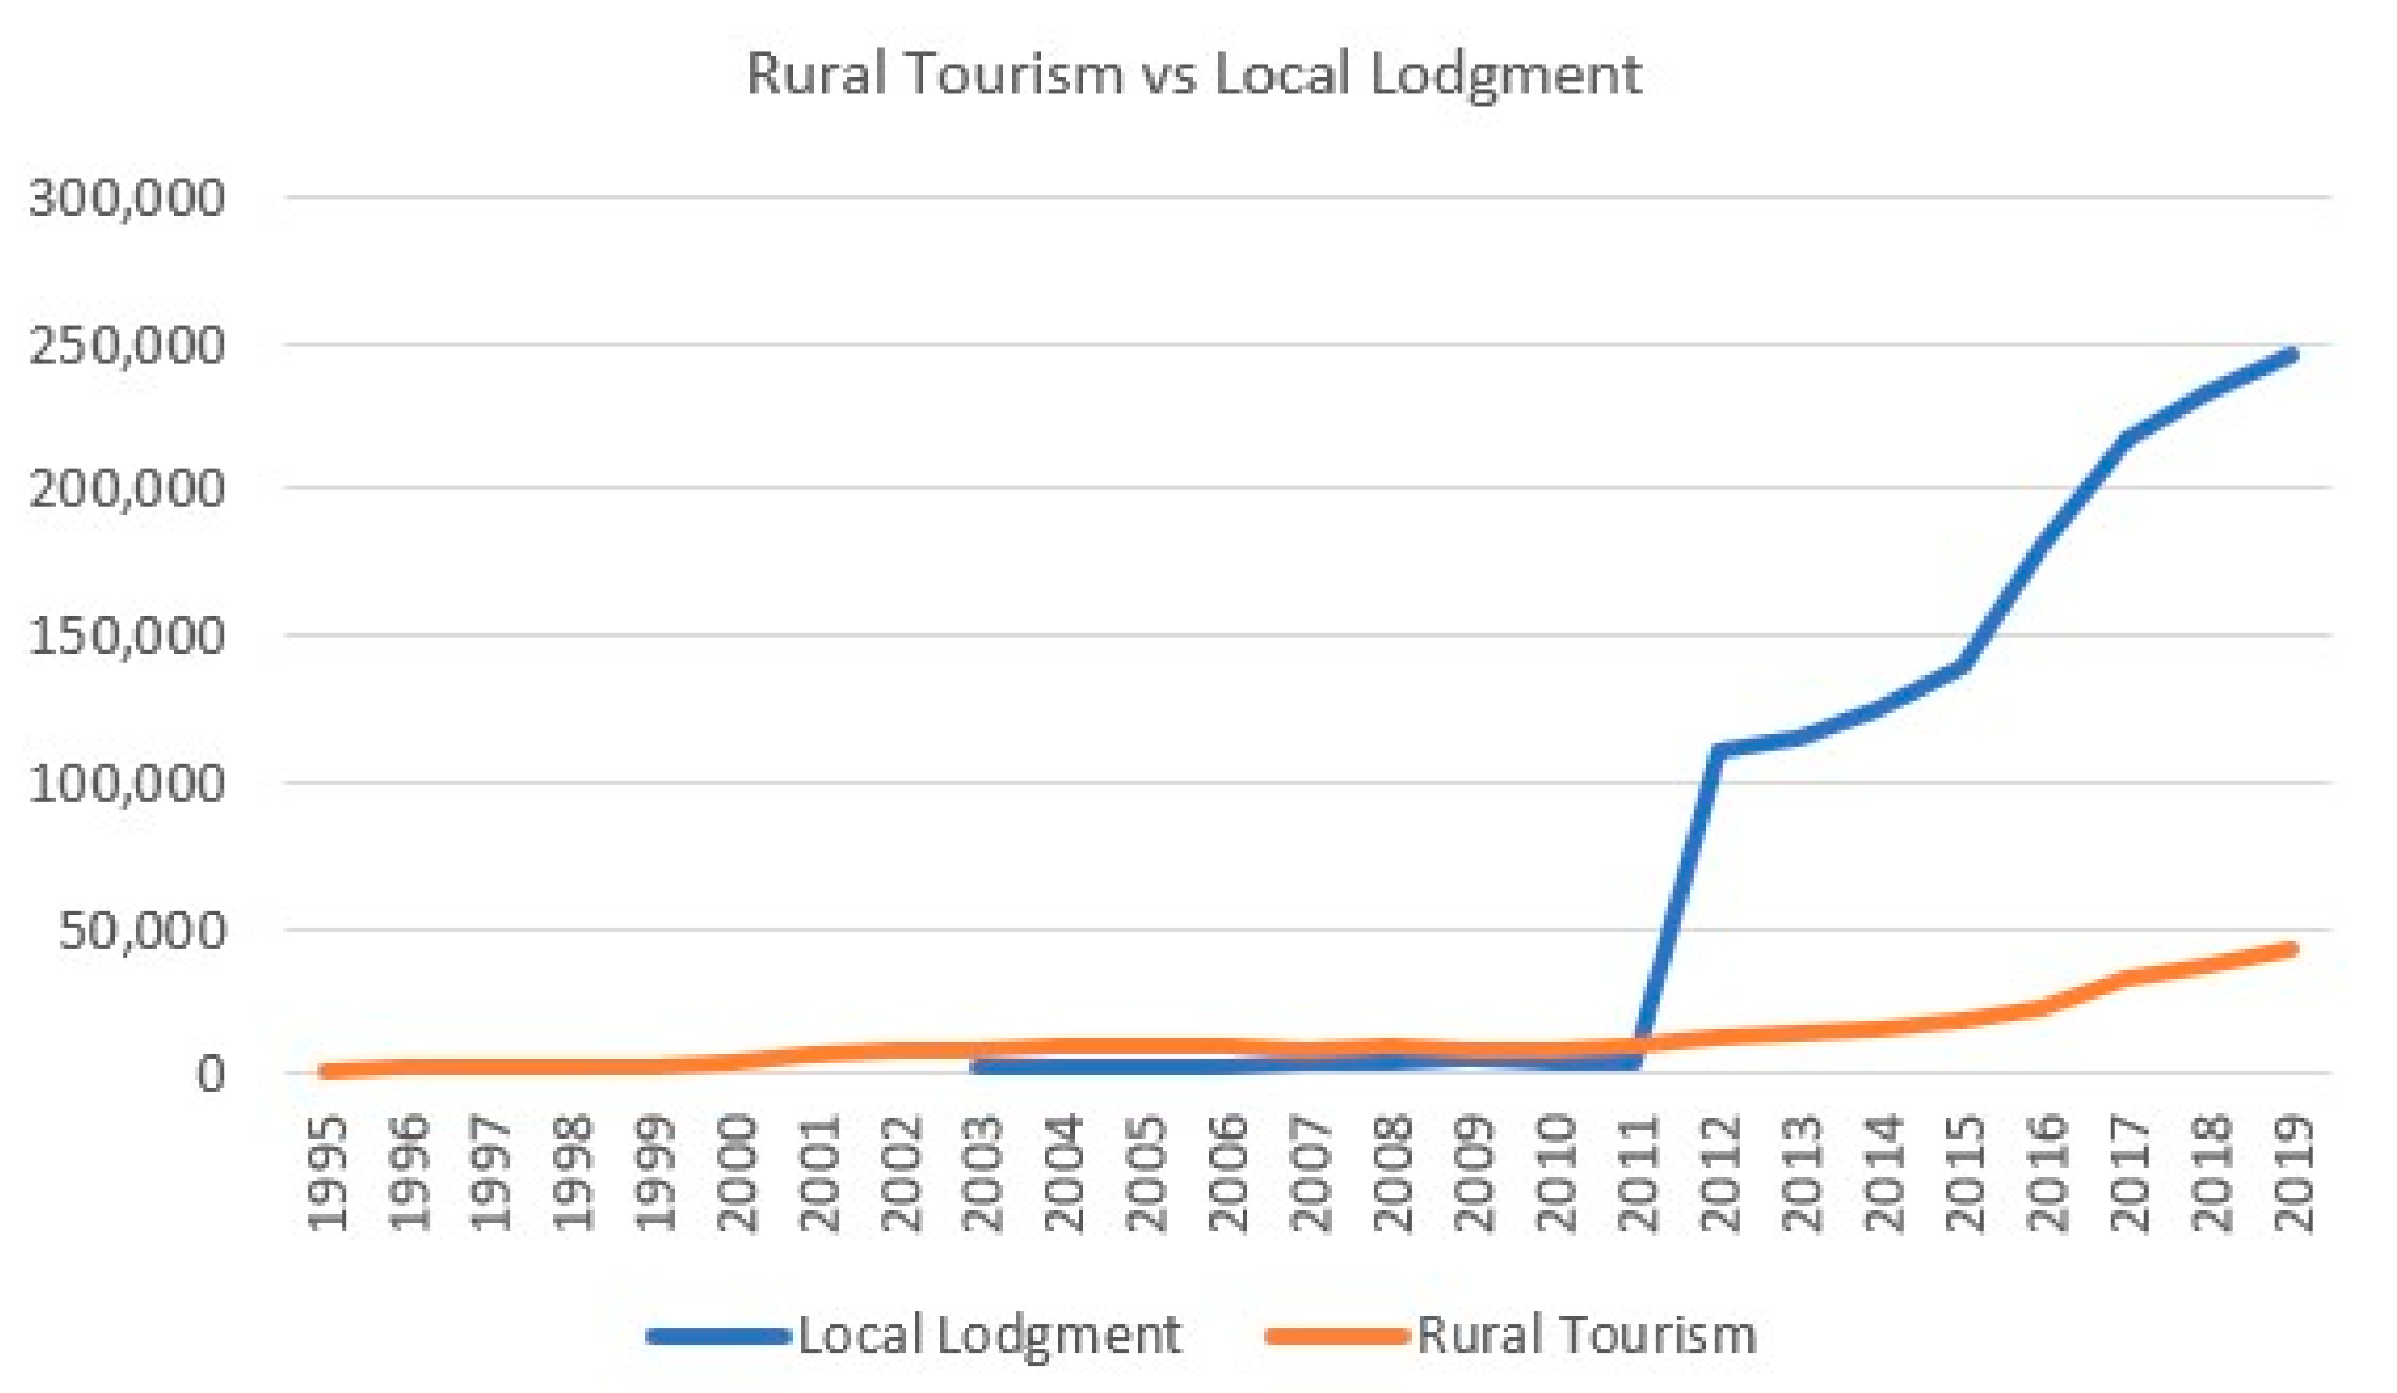Viewport: 2397px width, 1393px height.
Task: Click the orange line's 2019 endpoint
Action: (2293, 949)
